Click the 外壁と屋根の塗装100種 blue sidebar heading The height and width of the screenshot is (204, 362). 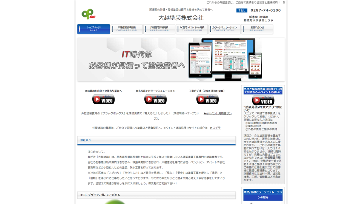tap(263, 91)
